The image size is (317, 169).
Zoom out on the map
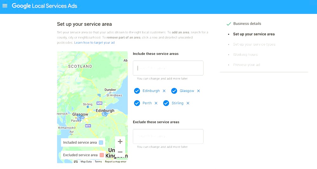[120, 152]
